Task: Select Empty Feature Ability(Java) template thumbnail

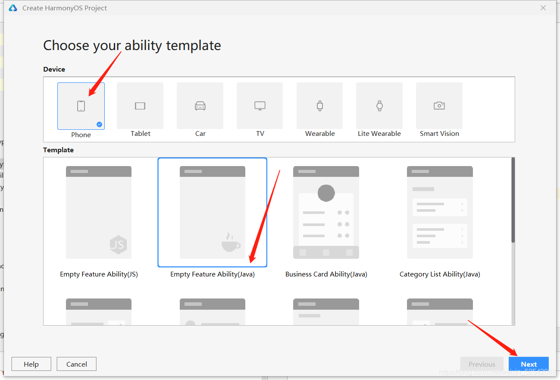Action: pyautogui.click(x=213, y=213)
